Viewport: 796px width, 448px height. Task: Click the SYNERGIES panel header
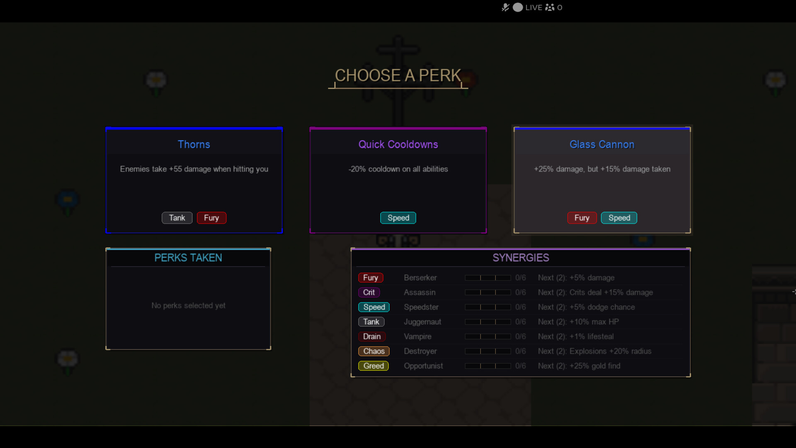tap(521, 258)
